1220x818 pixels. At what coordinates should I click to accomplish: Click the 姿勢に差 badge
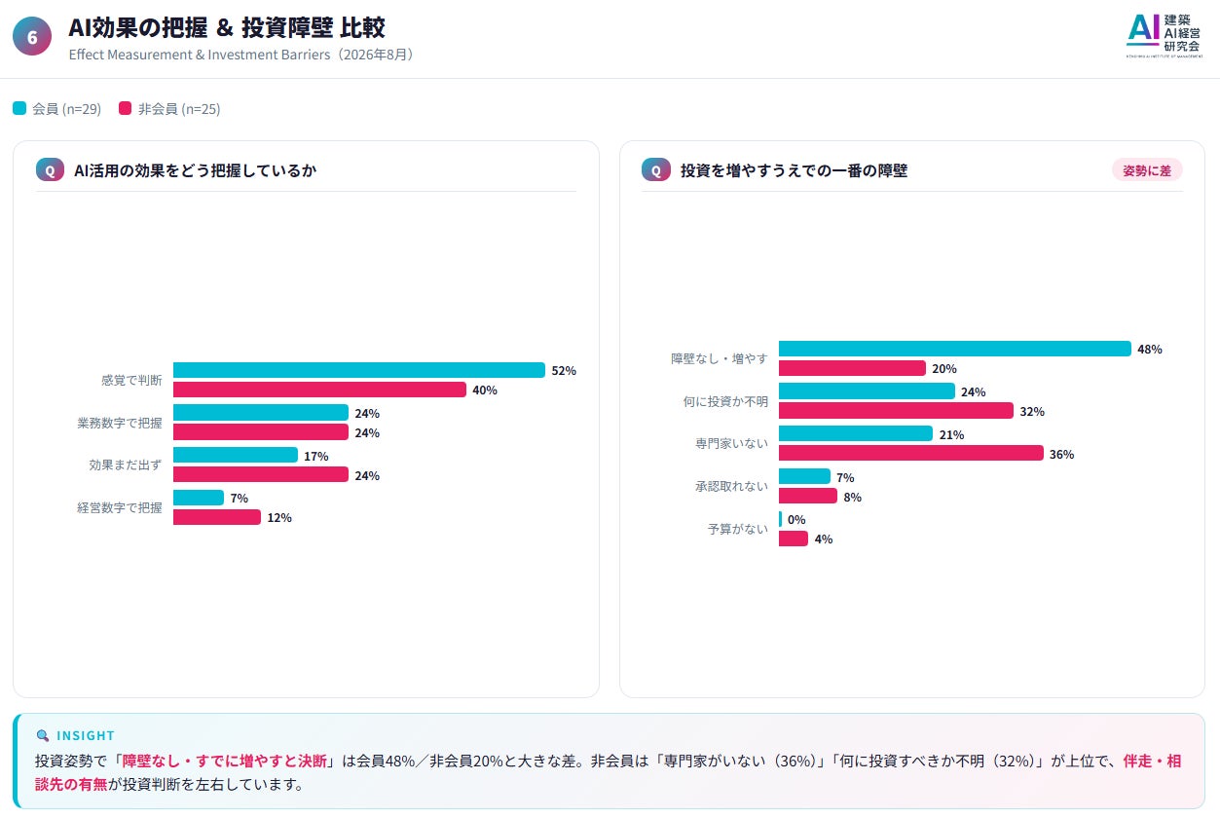(x=1147, y=169)
